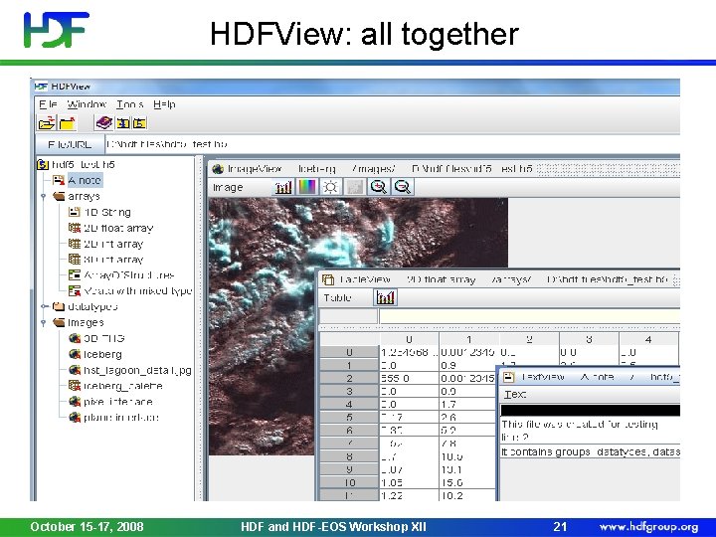Screen dimensions: 716x537
Task: Select the 1D String dataset
Action: (x=107, y=213)
